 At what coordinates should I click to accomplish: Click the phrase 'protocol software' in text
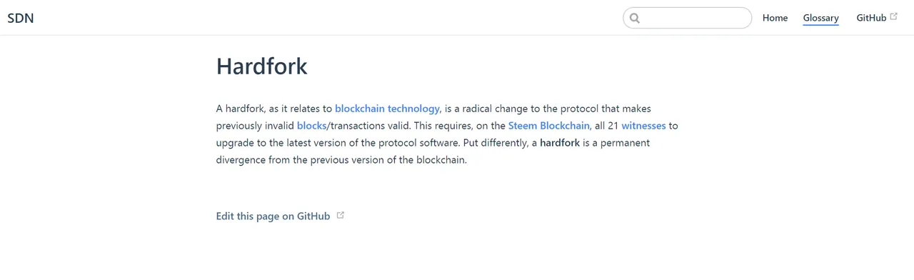coord(415,143)
